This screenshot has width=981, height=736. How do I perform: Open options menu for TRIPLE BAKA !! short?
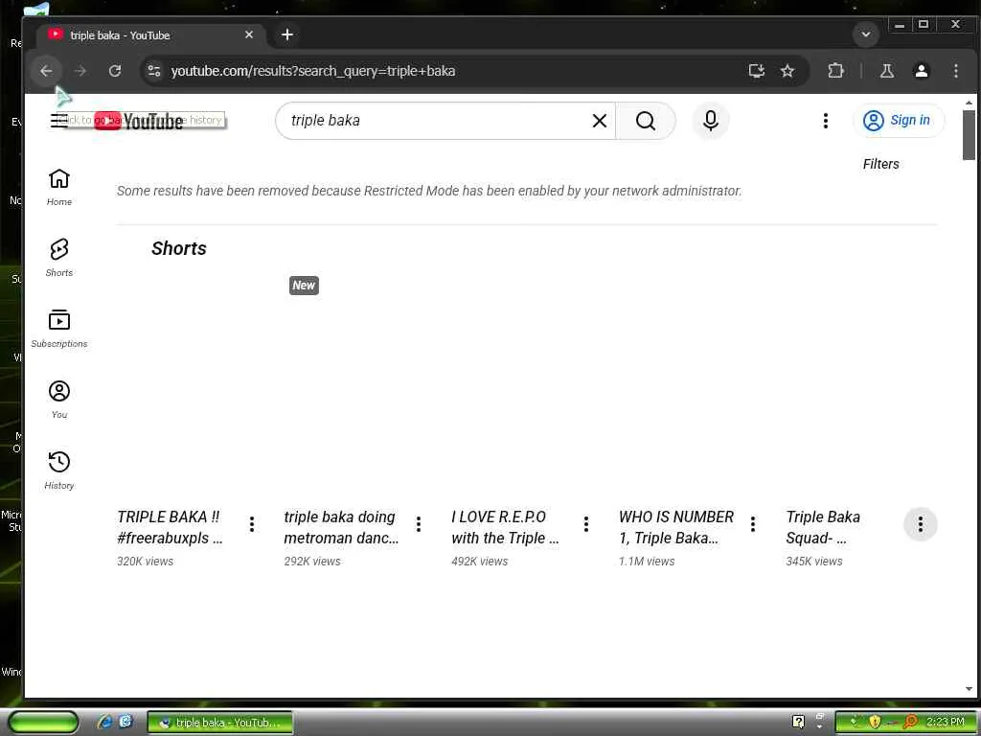tap(252, 524)
